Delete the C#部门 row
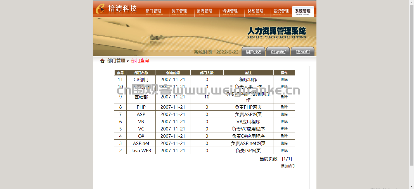The width and height of the screenshot is (414, 189). tap(284, 79)
